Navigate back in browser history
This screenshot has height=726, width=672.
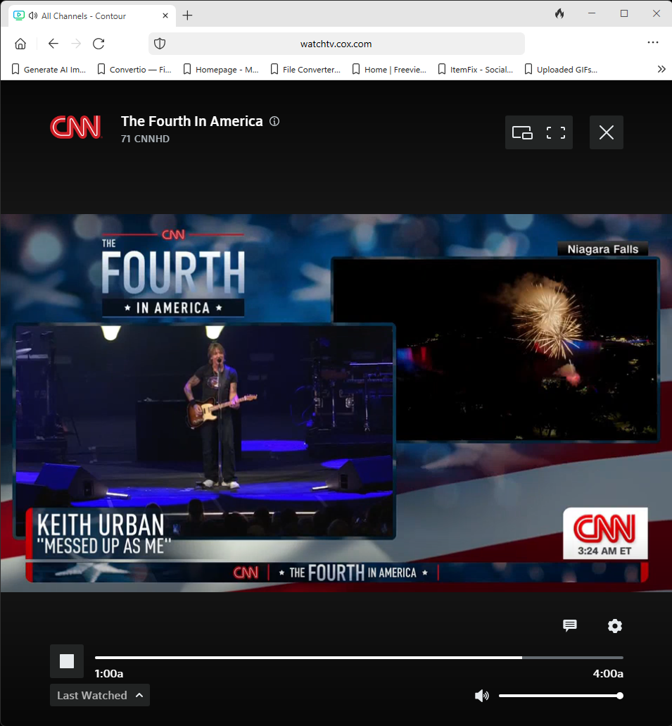53,44
